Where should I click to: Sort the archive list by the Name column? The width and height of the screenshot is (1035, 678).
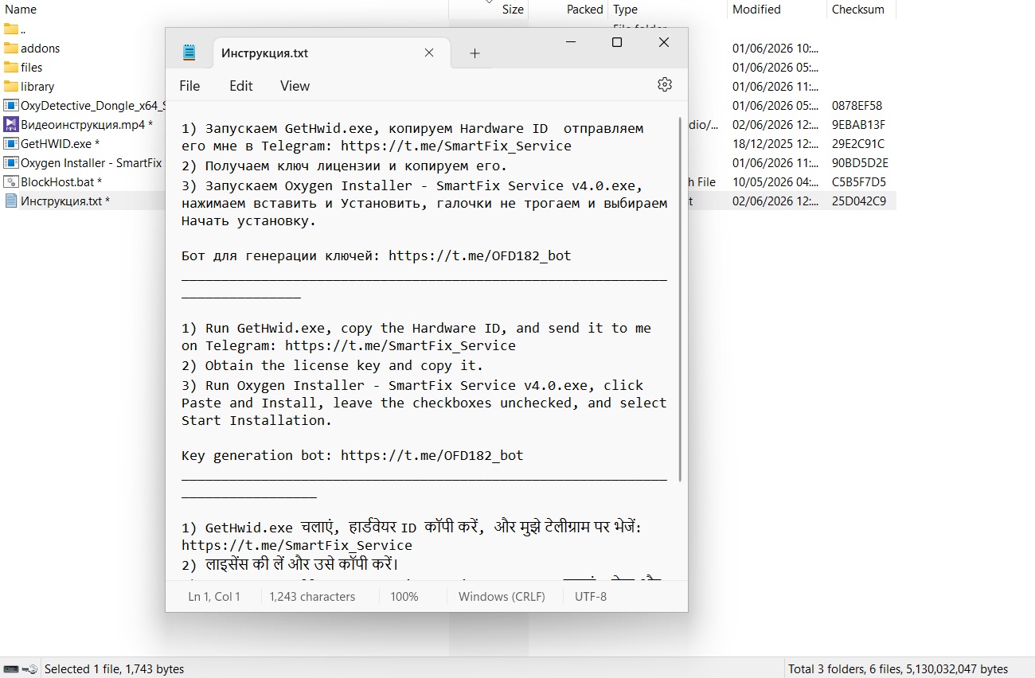pos(21,10)
